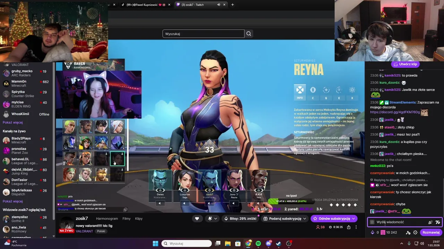Open chat settings gear icon

click(415, 232)
